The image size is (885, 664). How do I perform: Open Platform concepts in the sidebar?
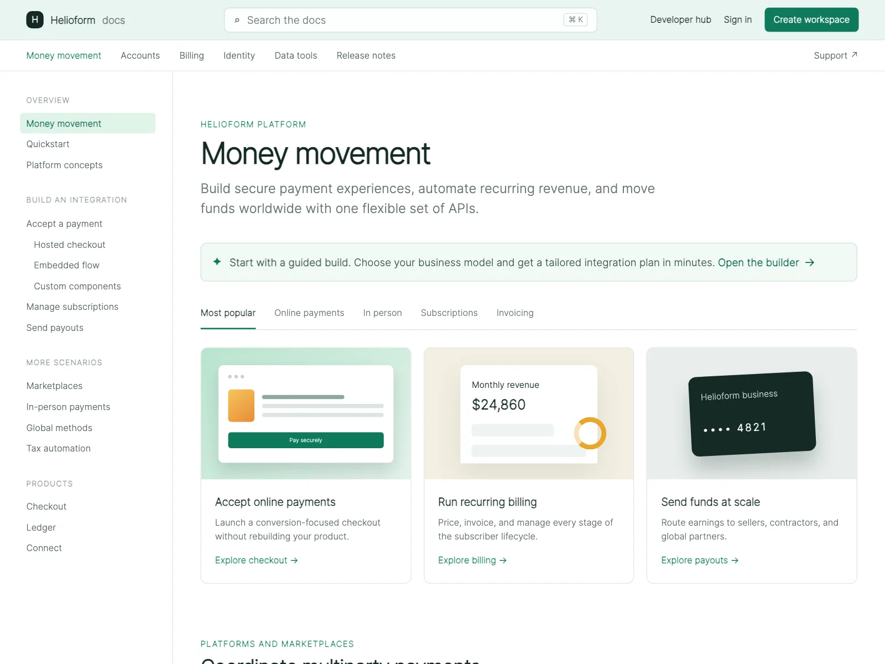pos(64,165)
